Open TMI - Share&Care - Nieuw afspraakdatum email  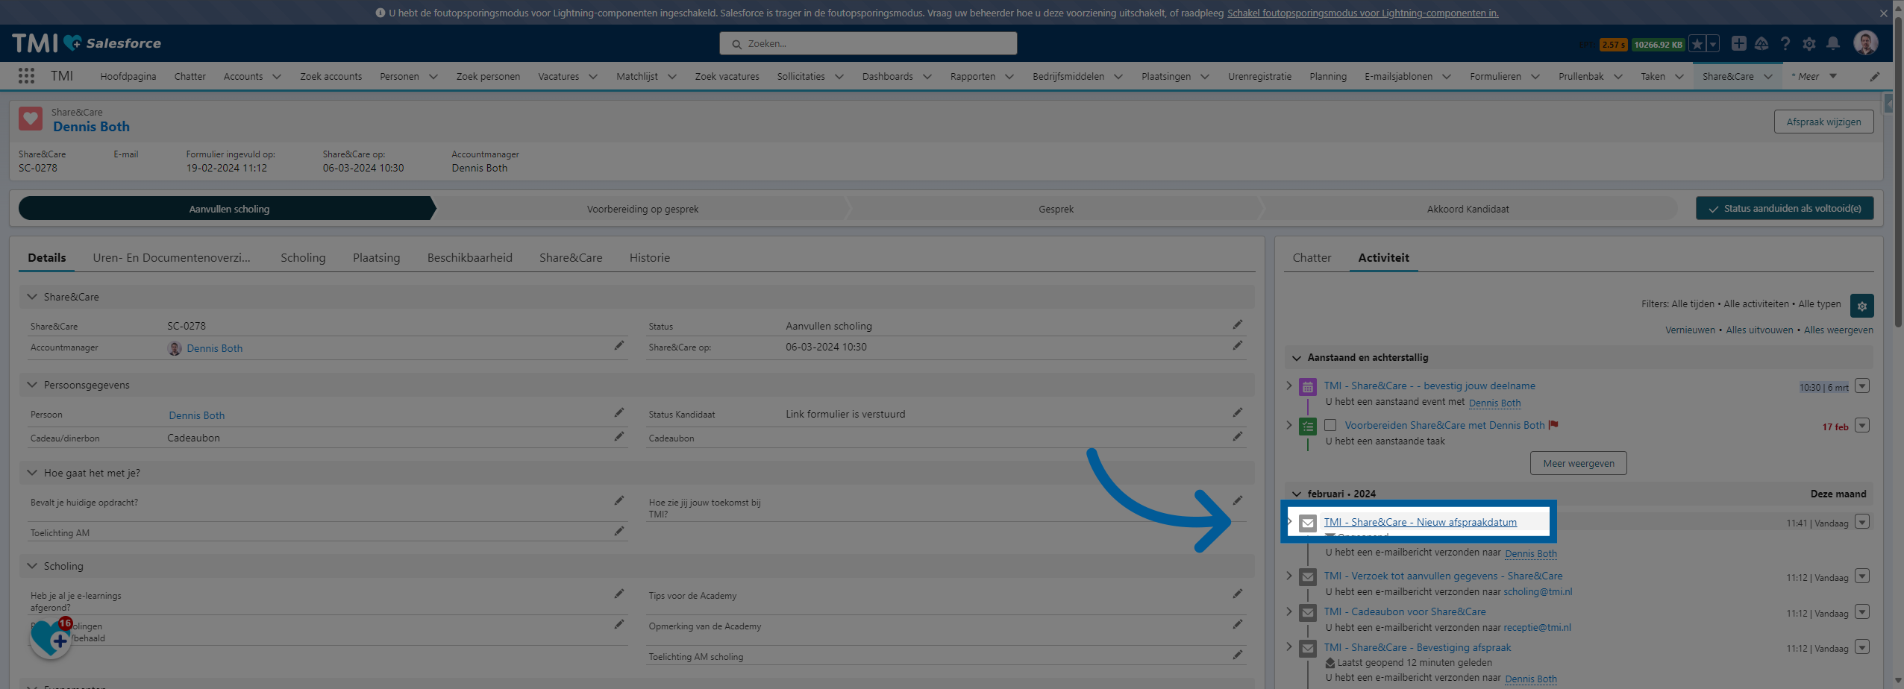pyautogui.click(x=1420, y=522)
